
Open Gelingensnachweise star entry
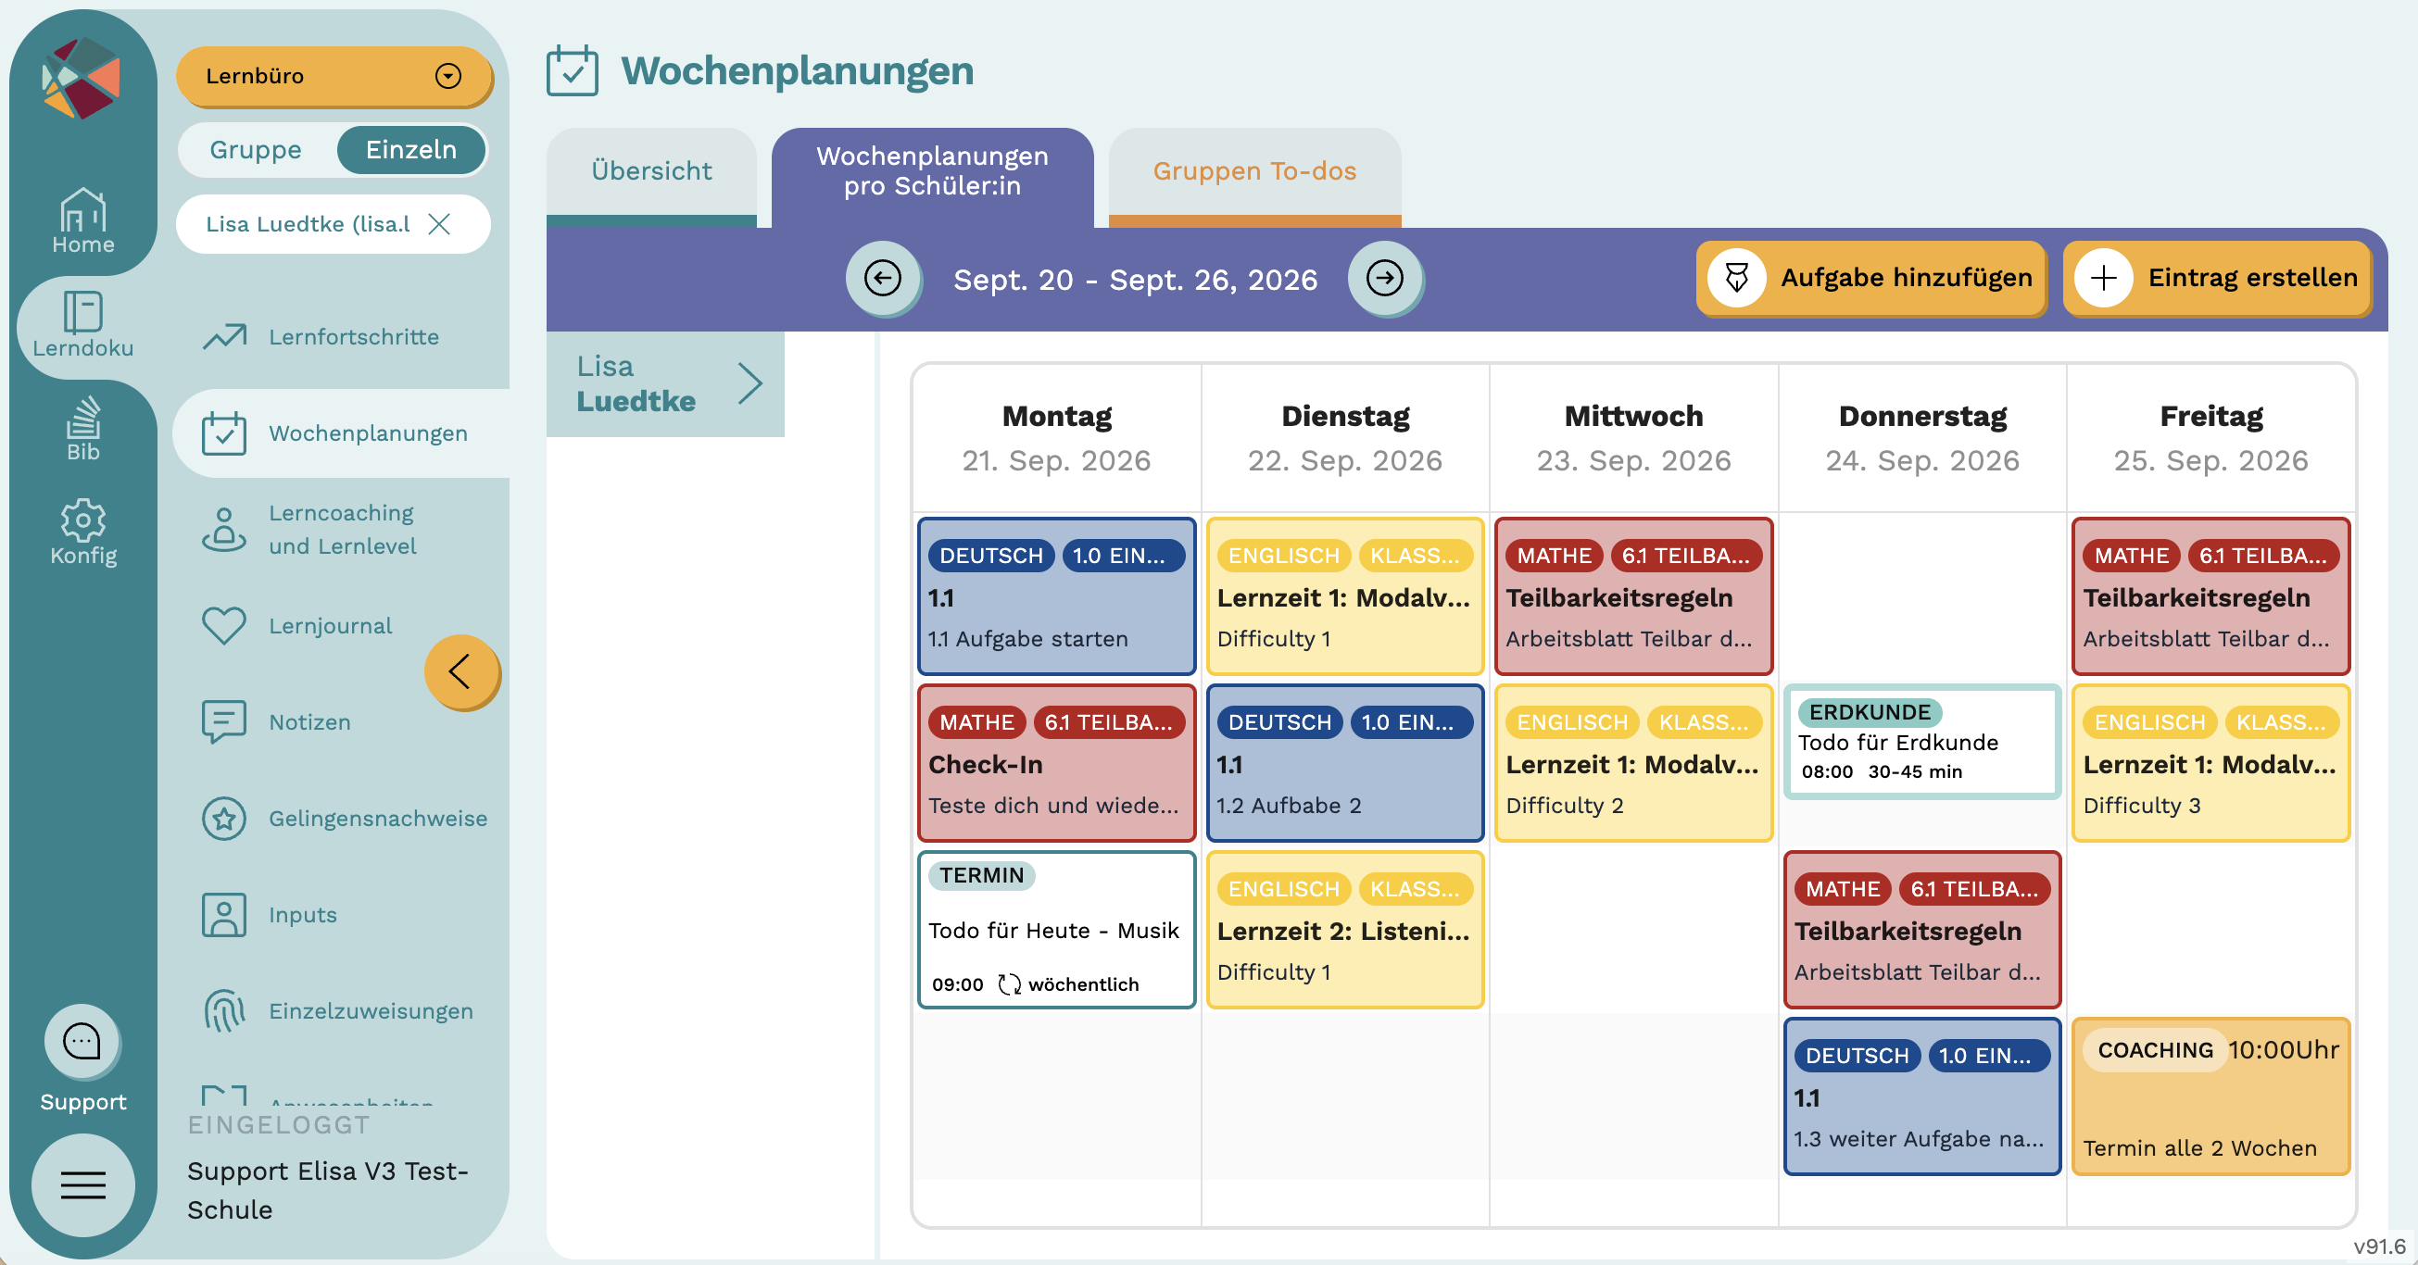[345, 819]
